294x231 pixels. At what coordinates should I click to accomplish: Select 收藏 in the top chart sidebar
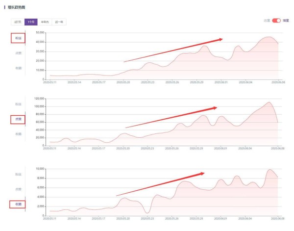[18, 68]
